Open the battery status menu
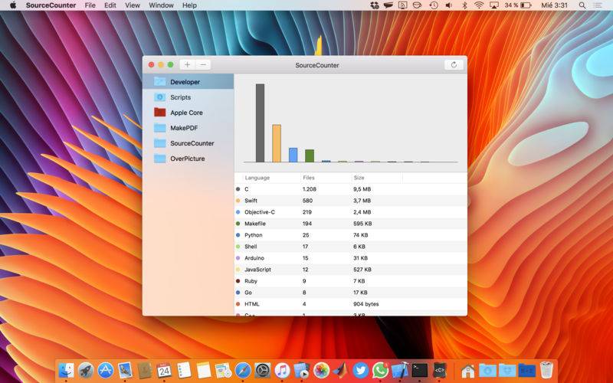Screen dimensions: 613x383 518,5
